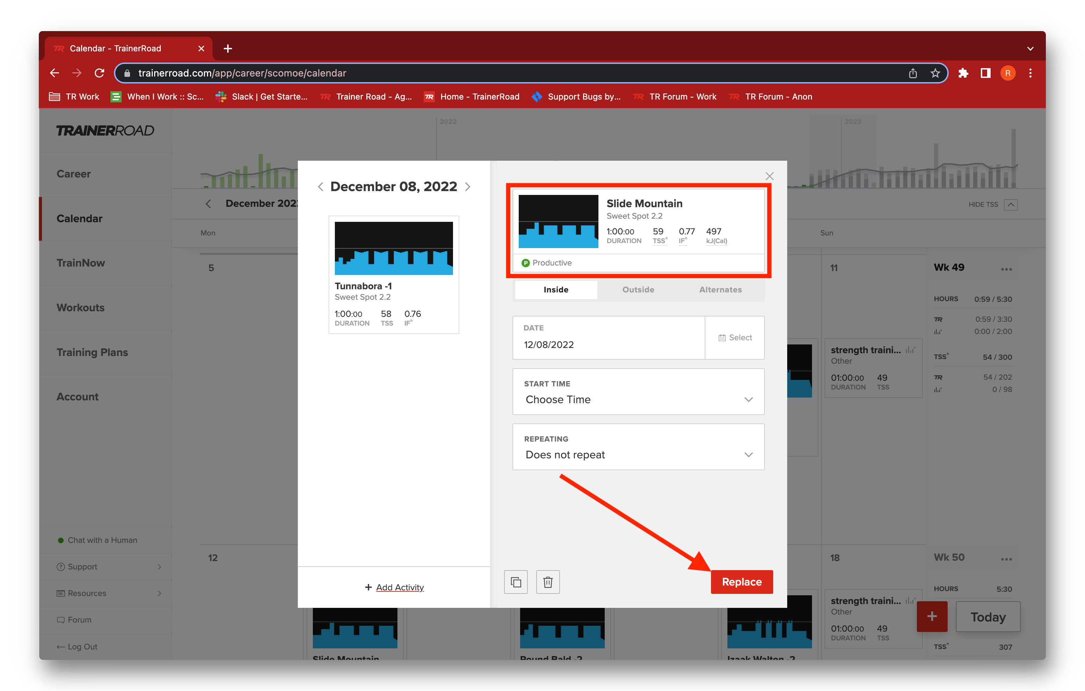This screenshot has height=691, width=1085.
Task: Open the Home - TrainerRoad bookmark
Action: [x=472, y=96]
